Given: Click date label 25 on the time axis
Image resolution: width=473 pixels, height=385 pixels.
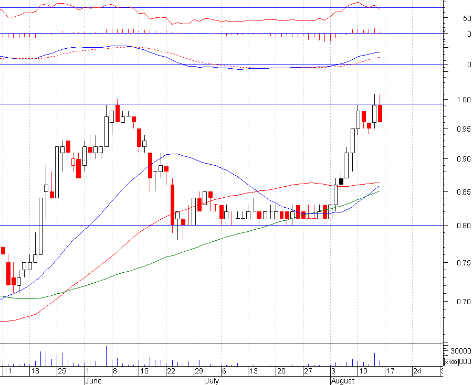Looking at the screenshot, I should (x=62, y=371).
